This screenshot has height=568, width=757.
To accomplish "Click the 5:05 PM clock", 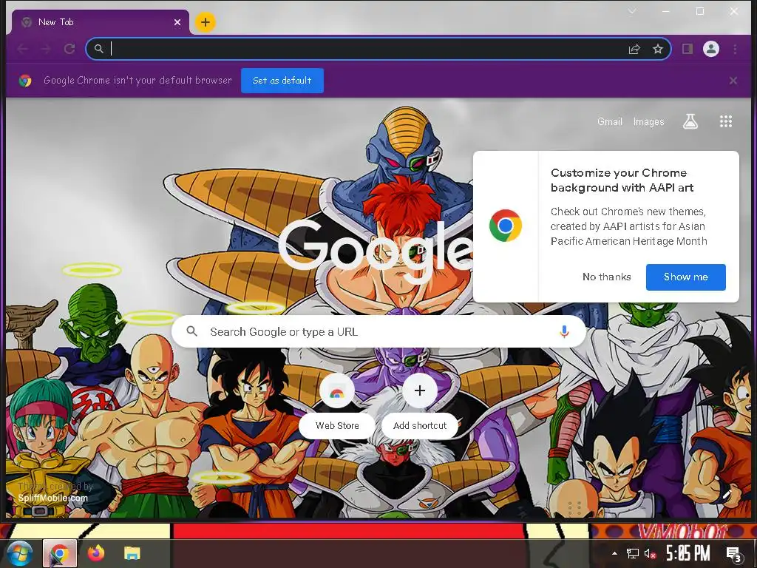I will click(x=688, y=553).
